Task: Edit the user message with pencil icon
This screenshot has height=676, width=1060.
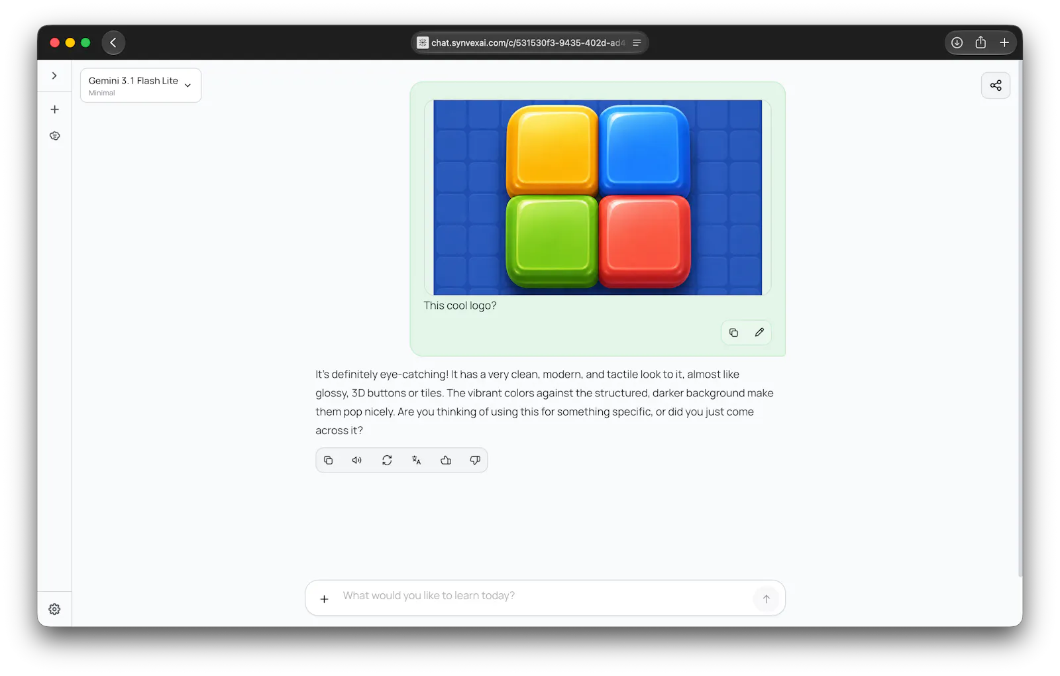Action: [759, 333]
